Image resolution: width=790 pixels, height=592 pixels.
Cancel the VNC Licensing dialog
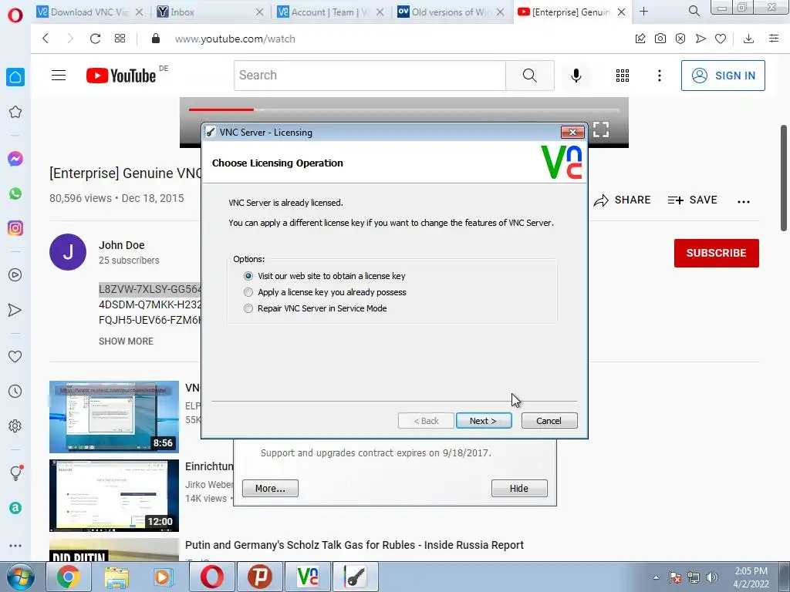[x=549, y=421]
